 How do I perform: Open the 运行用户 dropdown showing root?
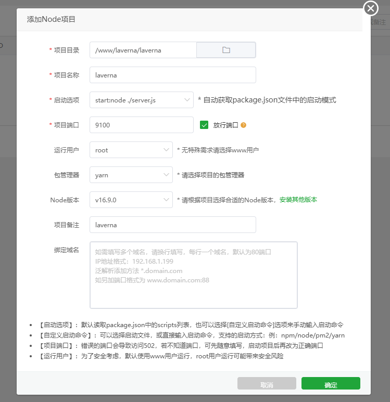(131, 150)
